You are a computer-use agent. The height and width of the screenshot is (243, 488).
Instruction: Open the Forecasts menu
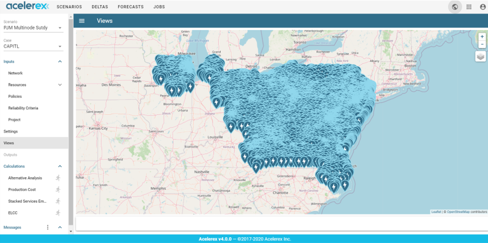pos(130,7)
